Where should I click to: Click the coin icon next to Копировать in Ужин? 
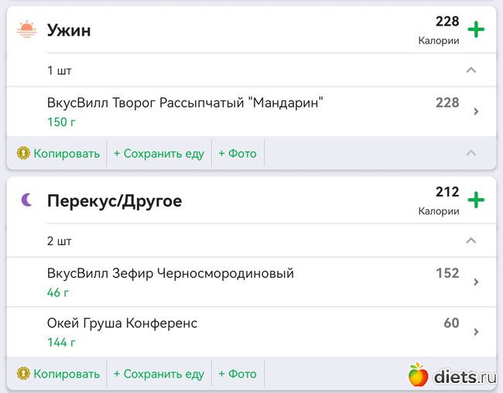pos(23,153)
